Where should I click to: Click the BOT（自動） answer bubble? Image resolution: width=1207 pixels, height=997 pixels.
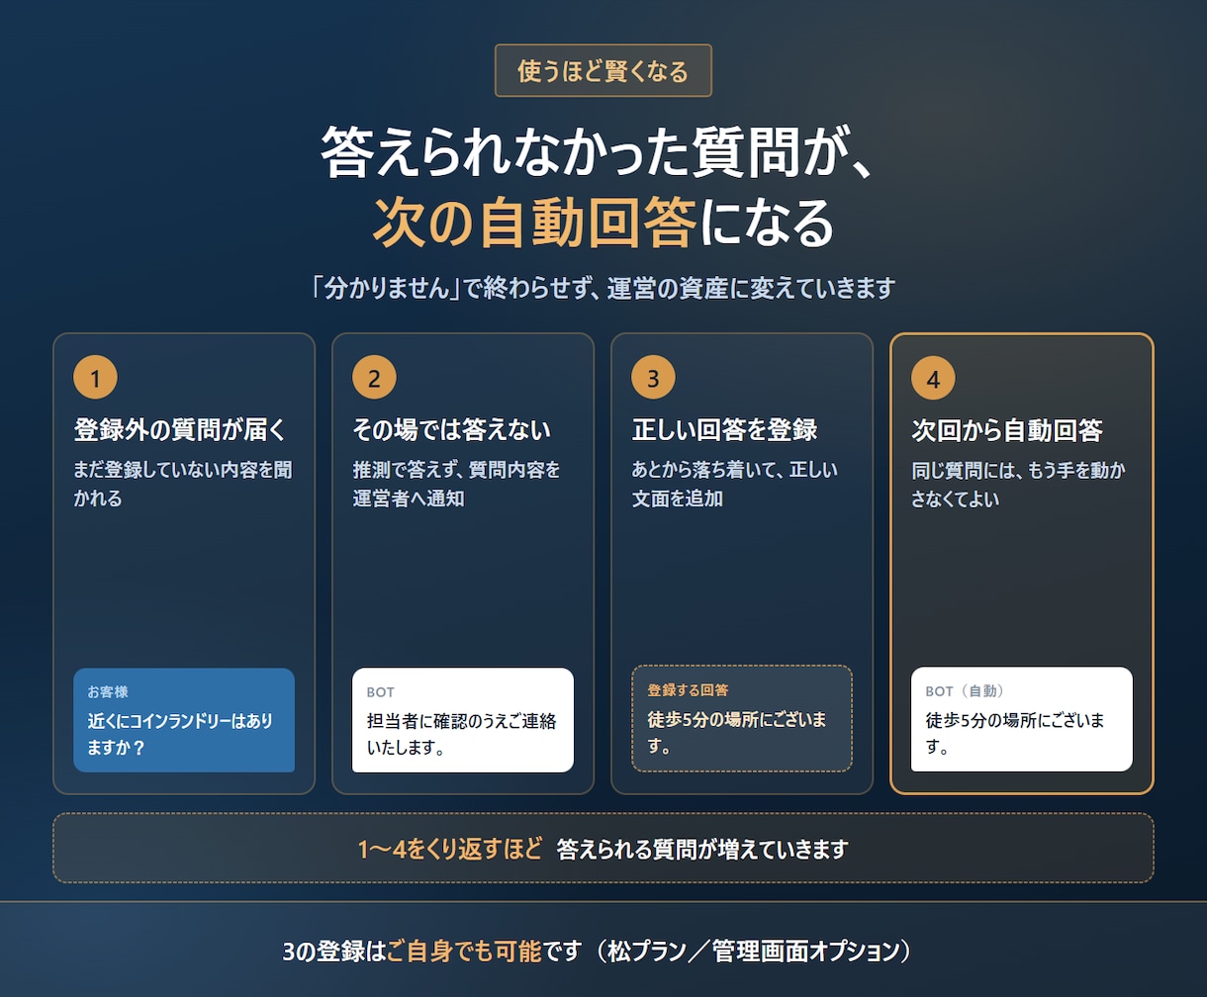click(x=1022, y=719)
